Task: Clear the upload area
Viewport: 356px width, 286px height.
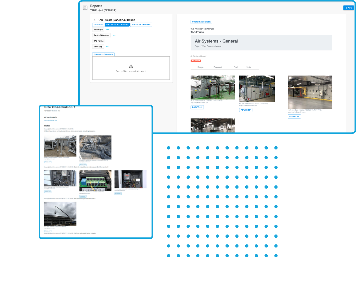Action: (103, 54)
